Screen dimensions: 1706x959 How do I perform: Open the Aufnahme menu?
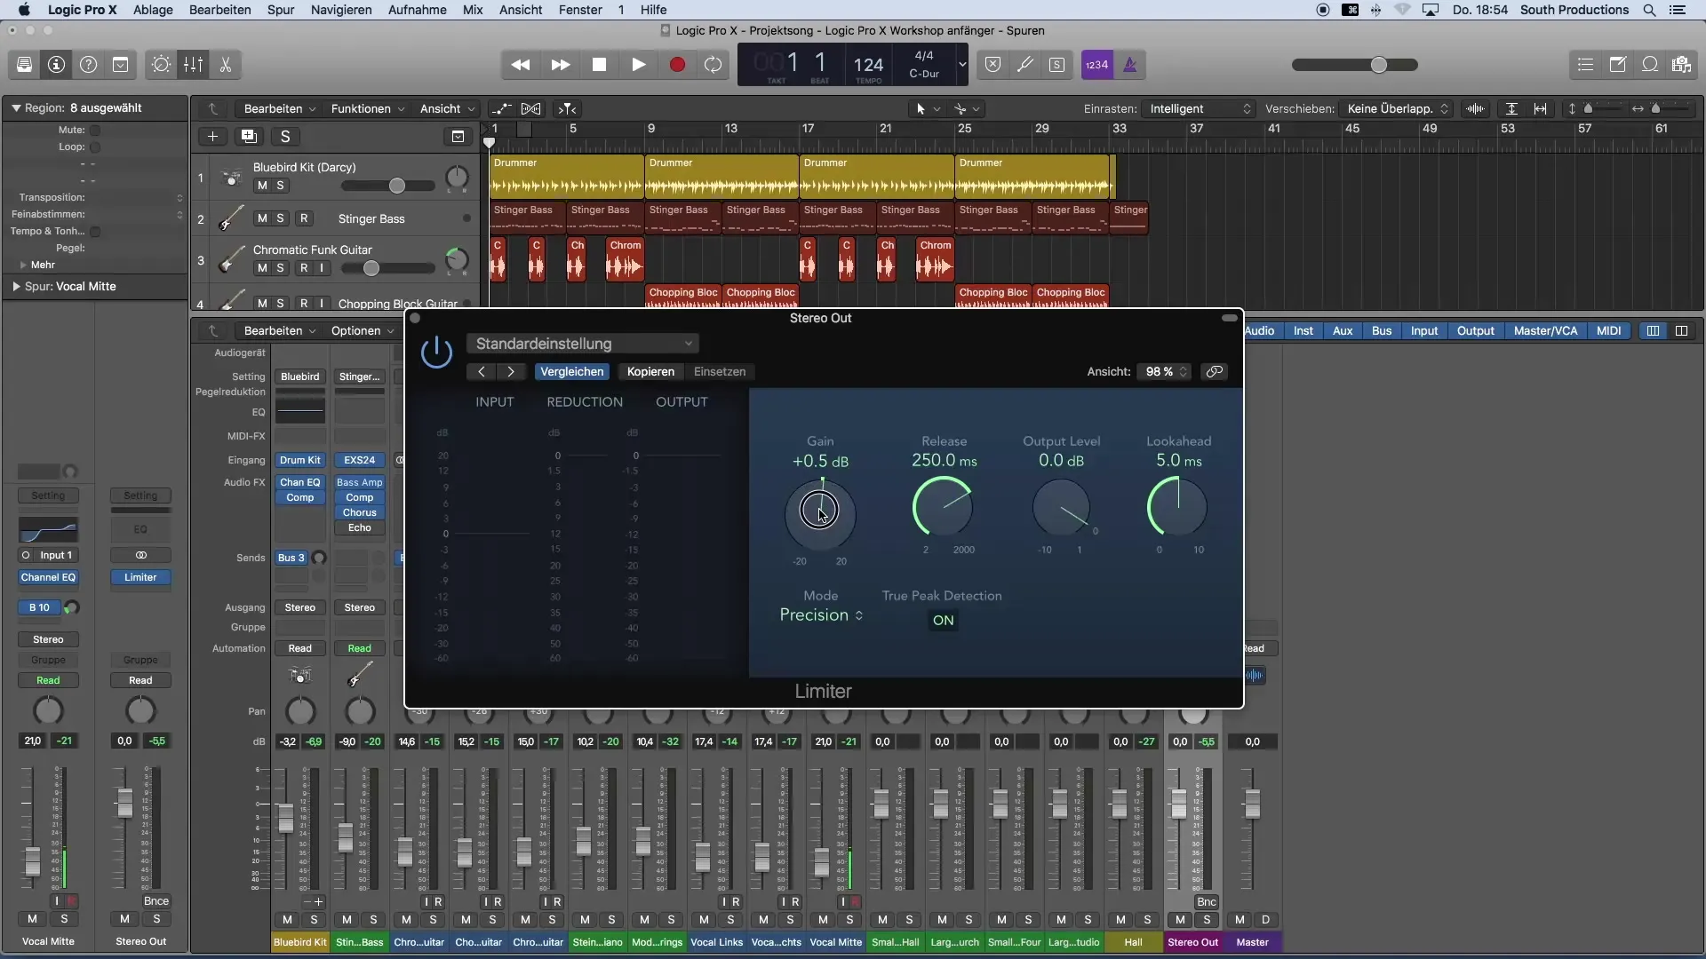[x=417, y=10]
